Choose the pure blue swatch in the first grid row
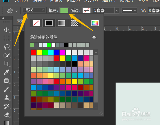Image resolution: width=160 pixels, height=125 pixels. [x=57, y=52]
